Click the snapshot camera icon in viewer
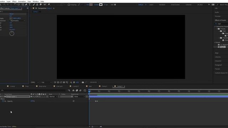The width and height of the screenshot is (228, 128). click(x=83, y=82)
